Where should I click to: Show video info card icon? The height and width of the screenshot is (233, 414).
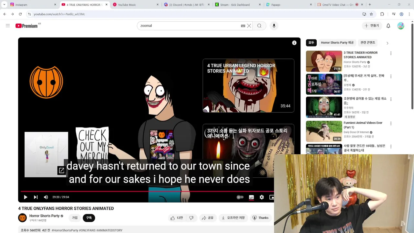pos(294,43)
